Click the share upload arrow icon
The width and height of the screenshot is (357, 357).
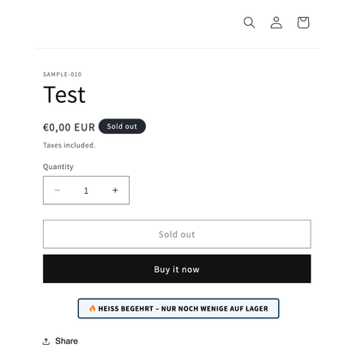[46, 342]
